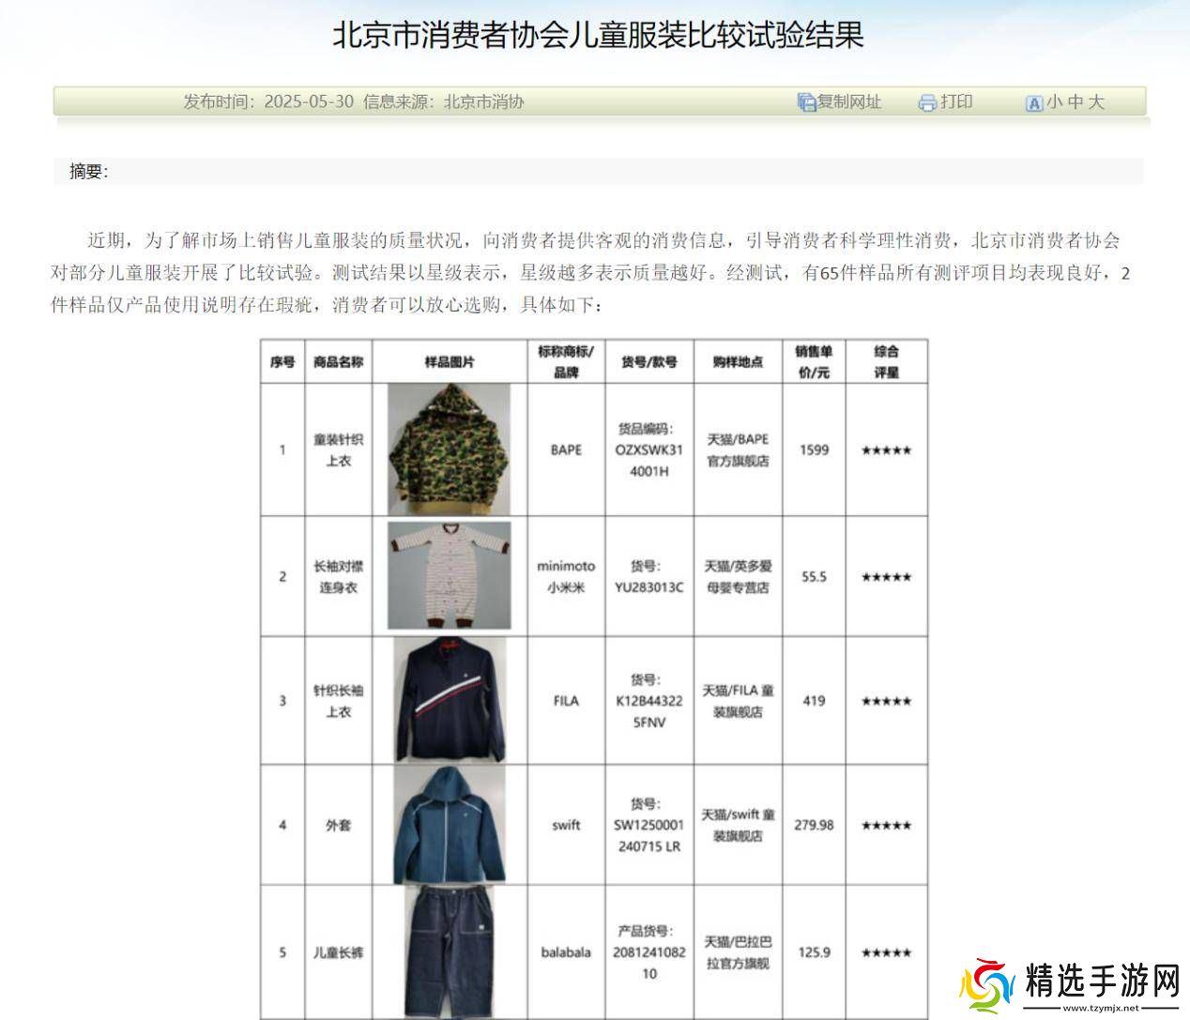Click the article title heading
This screenshot has height=1020, width=1190.
click(x=597, y=36)
